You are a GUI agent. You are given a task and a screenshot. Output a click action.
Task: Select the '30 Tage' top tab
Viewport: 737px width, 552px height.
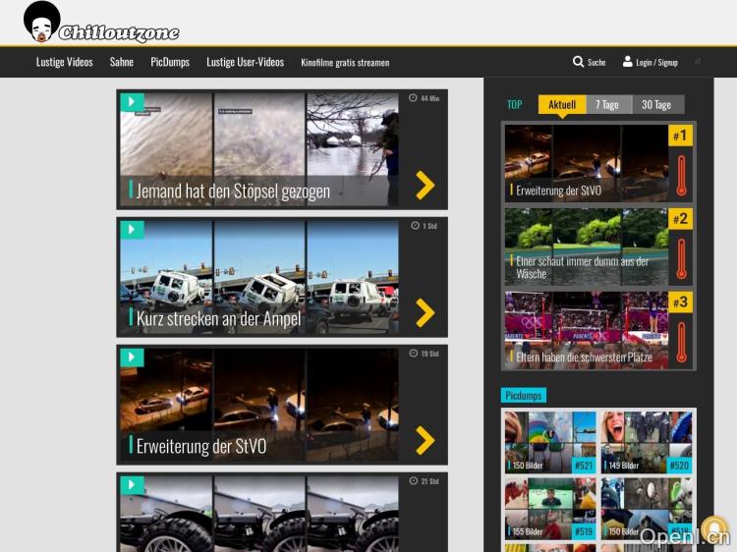click(656, 105)
